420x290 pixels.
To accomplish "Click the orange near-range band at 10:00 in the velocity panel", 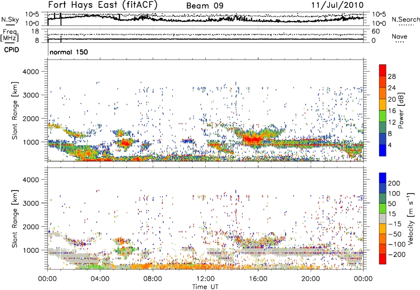I will pos(179,266).
